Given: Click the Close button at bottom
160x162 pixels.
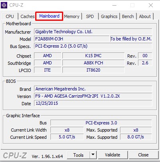Looking at the screenshot, I should coord(143,155).
